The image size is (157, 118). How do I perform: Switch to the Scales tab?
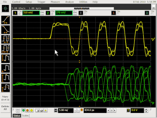[x=25, y=116]
